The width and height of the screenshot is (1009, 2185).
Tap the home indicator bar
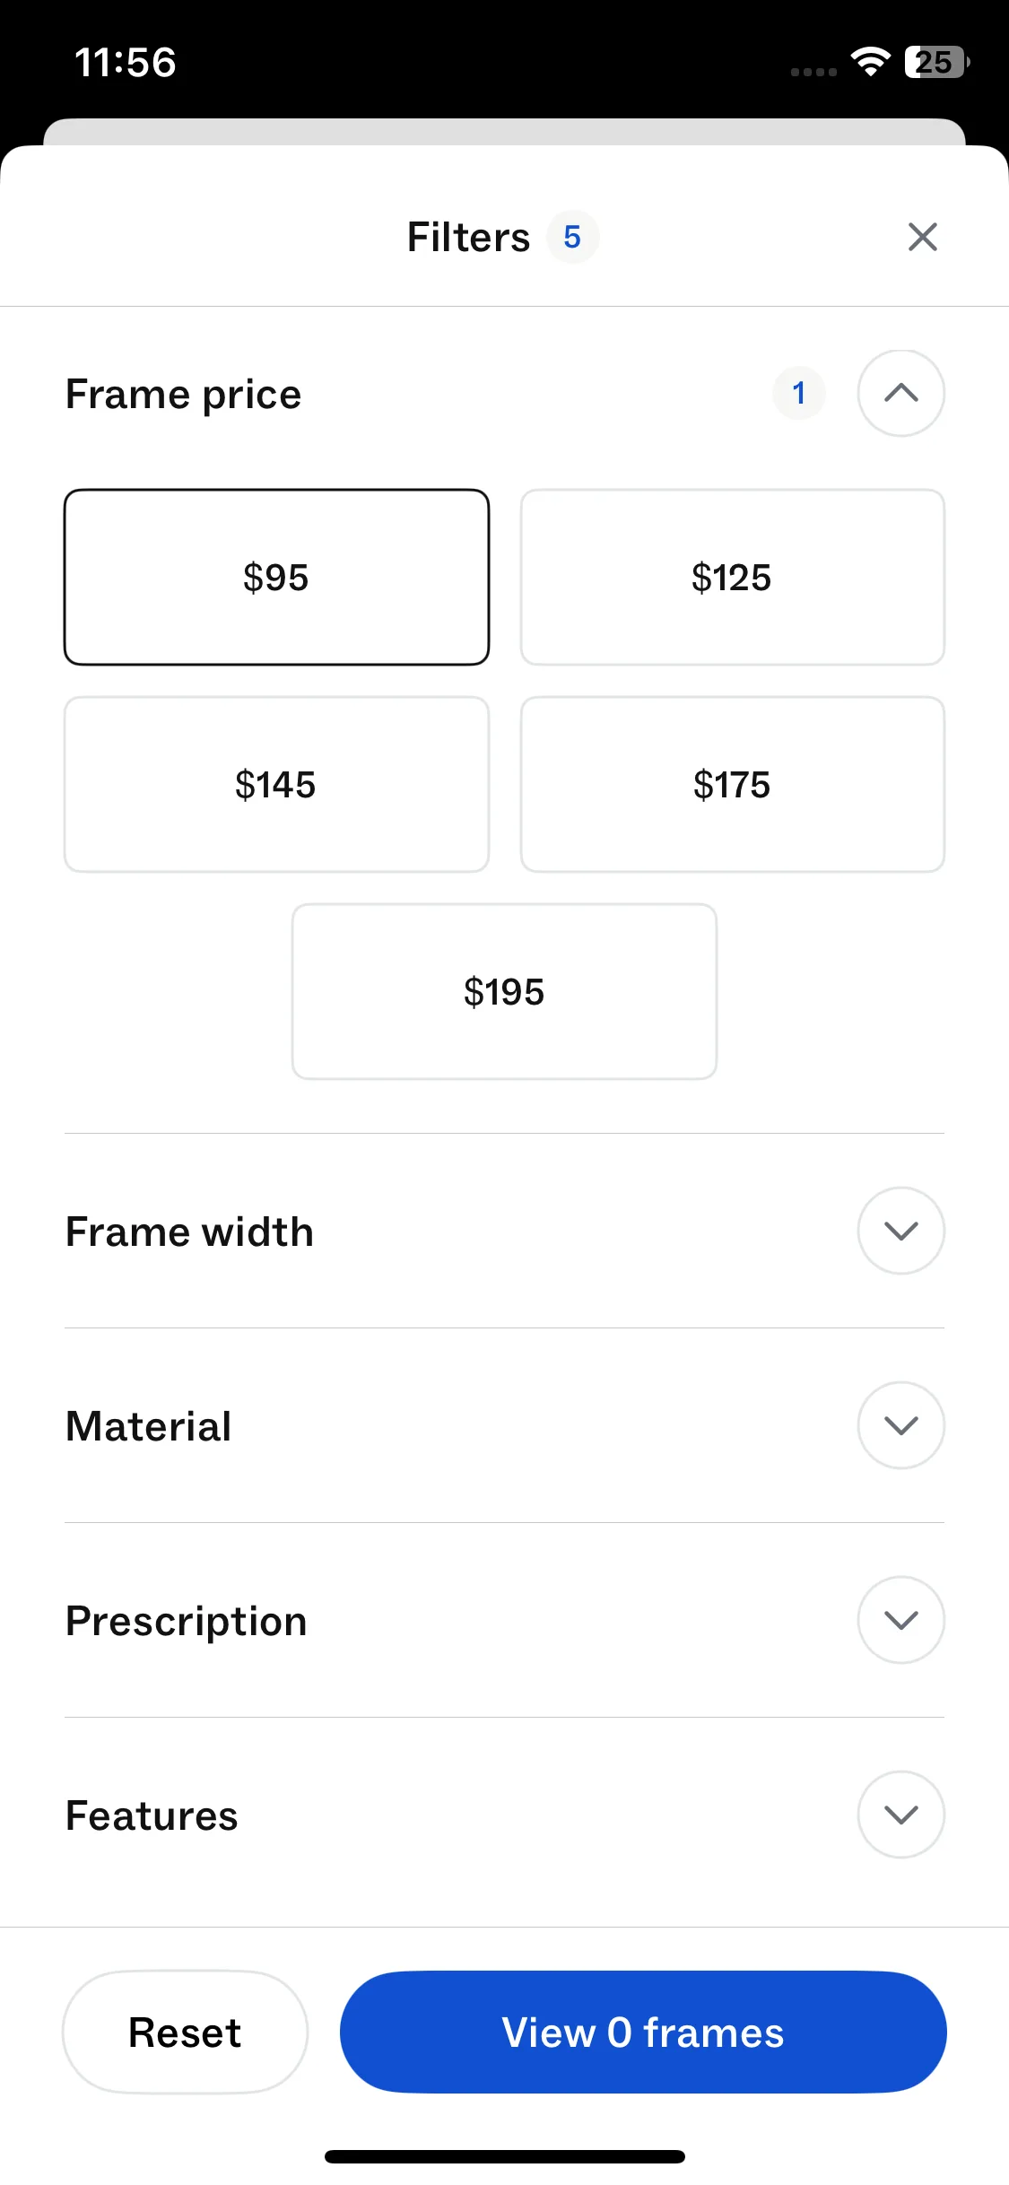(504, 2156)
